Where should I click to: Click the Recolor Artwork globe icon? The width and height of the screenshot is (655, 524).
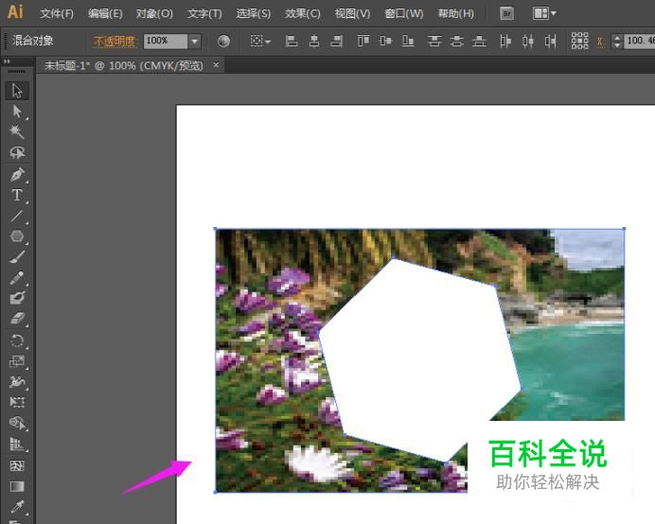pyautogui.click(x=223, y=41)
